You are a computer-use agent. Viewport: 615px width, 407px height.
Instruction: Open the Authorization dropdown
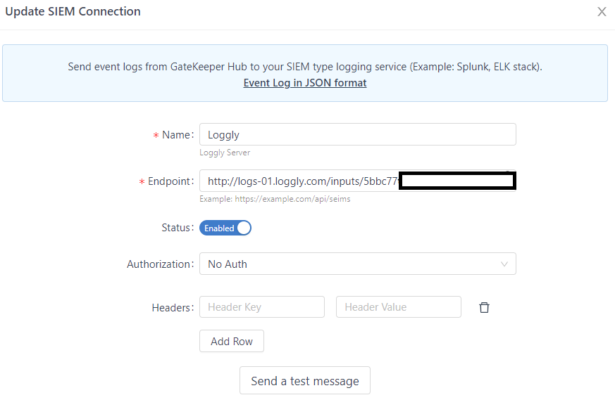click(x=357, y=264)
